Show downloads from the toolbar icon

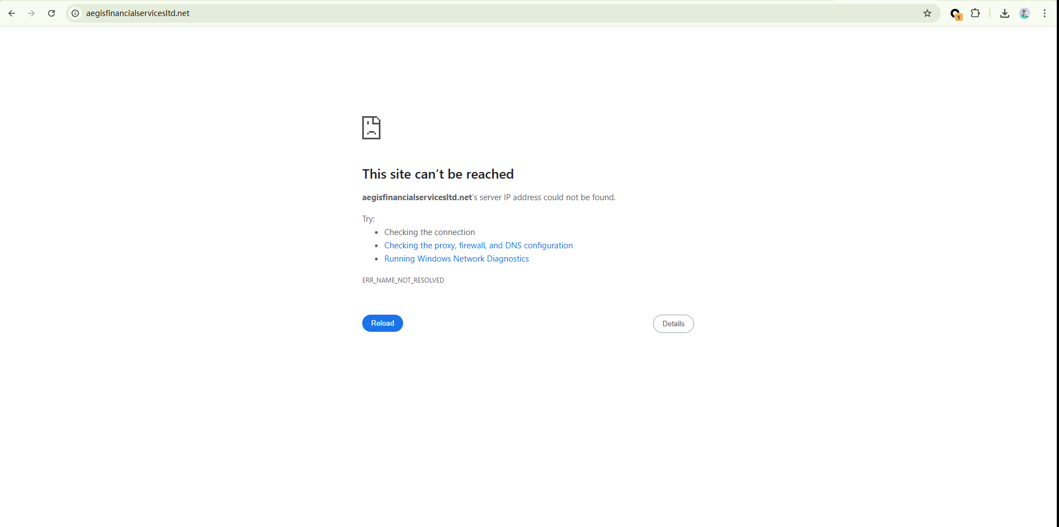click(x=1005, y=13)
